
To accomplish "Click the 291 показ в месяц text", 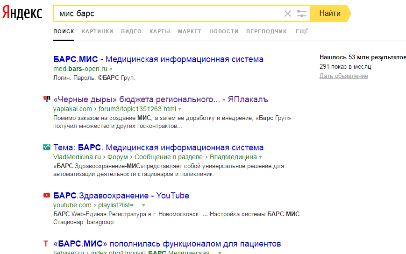I will (345, 66).
